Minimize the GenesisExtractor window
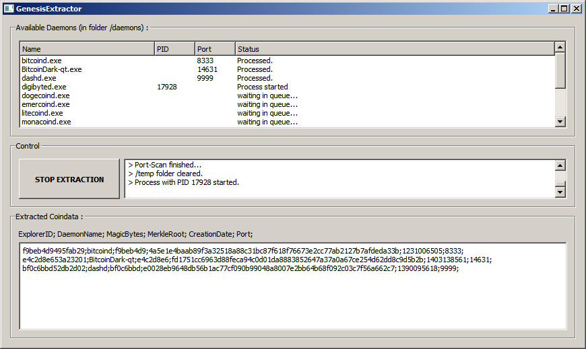Screen dimensions: 586x349 [553, 9]
